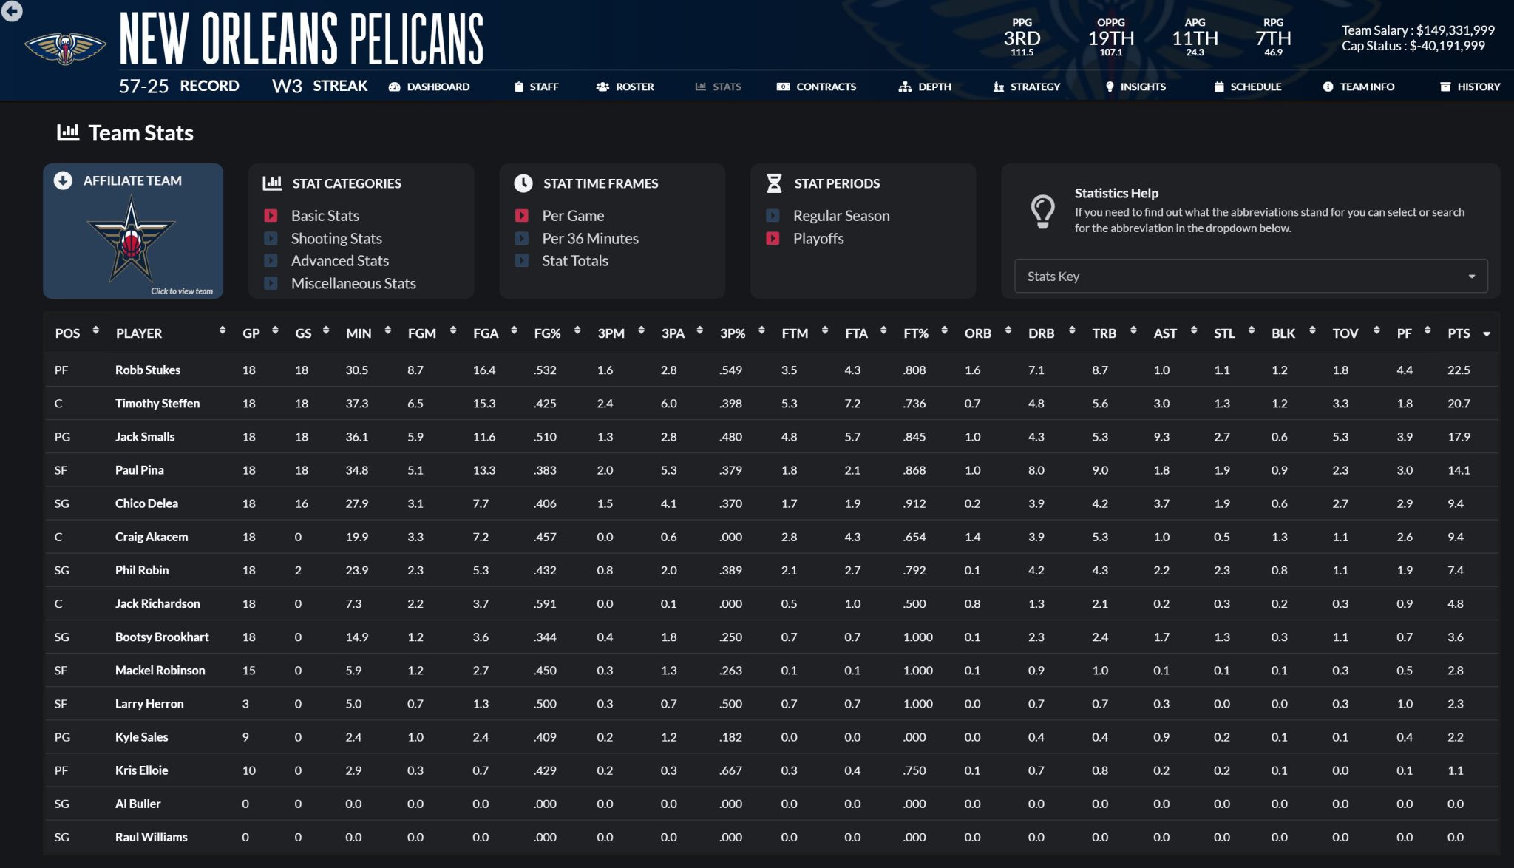Click the New Orleans Pelicans logo
Screen dimensions: 1514x868
[x=65, y=49]
